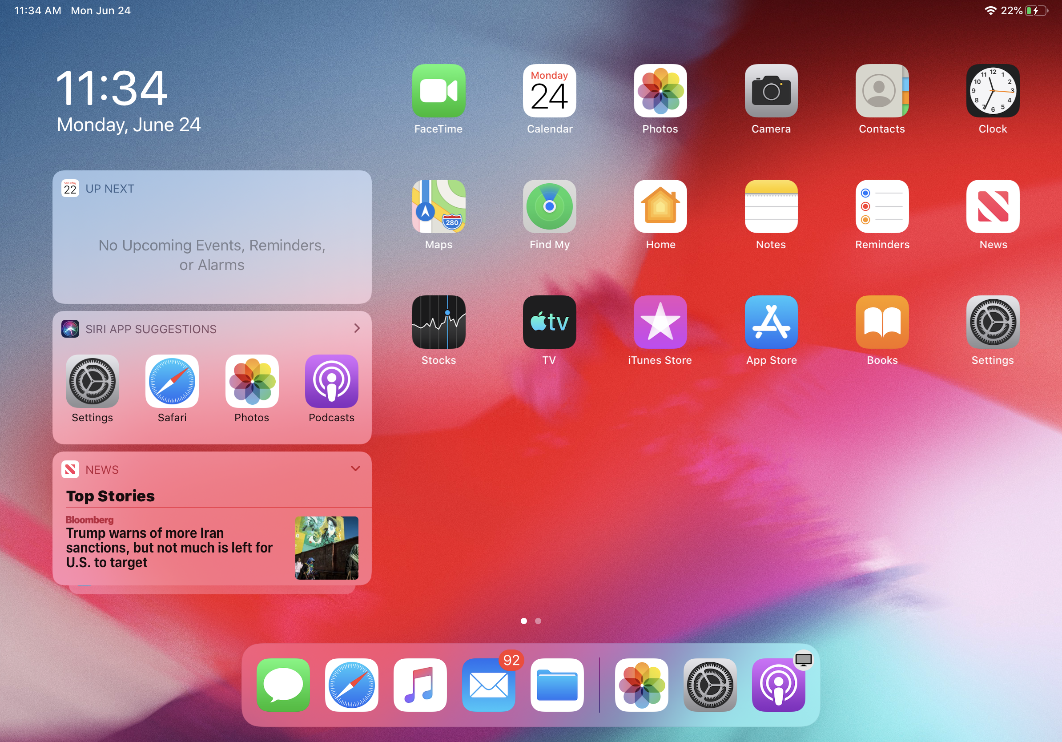Open the Stocks app
Viewport: 1062px width, 742px height.
pos(438,322)
